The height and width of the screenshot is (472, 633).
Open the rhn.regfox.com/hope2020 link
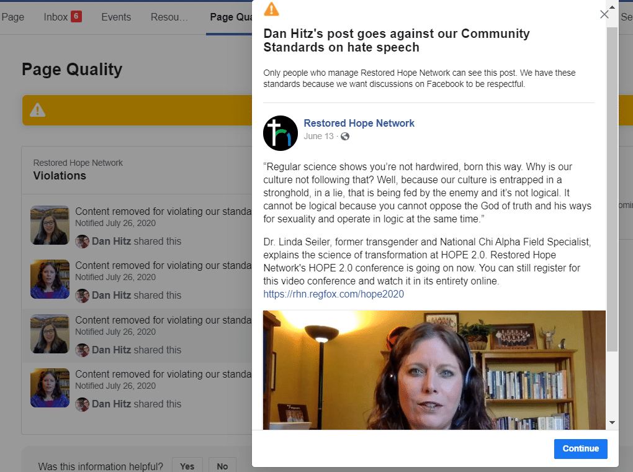[x=333, y=294]
